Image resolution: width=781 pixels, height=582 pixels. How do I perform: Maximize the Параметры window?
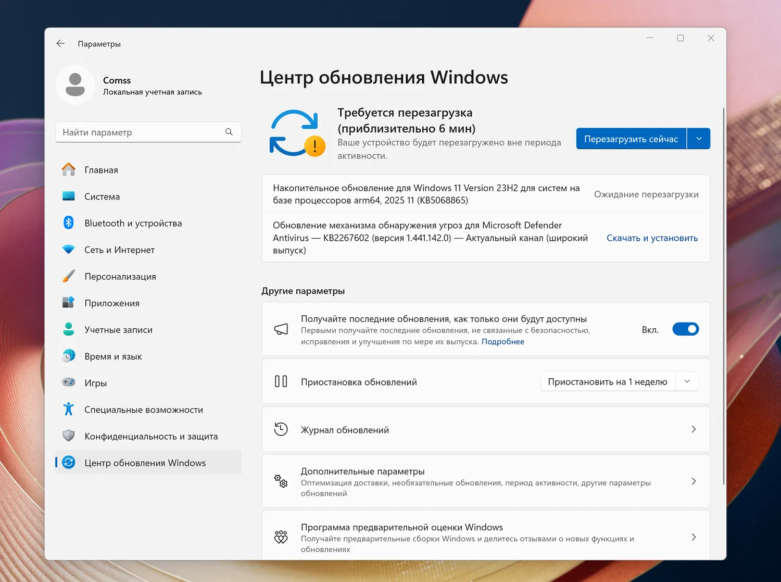tap(680, 38)
